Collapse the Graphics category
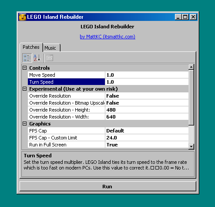 click(25, 124)
